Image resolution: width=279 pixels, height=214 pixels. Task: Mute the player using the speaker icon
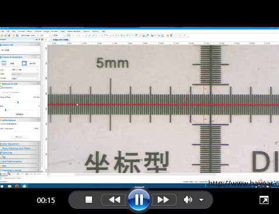click(188, 200)
